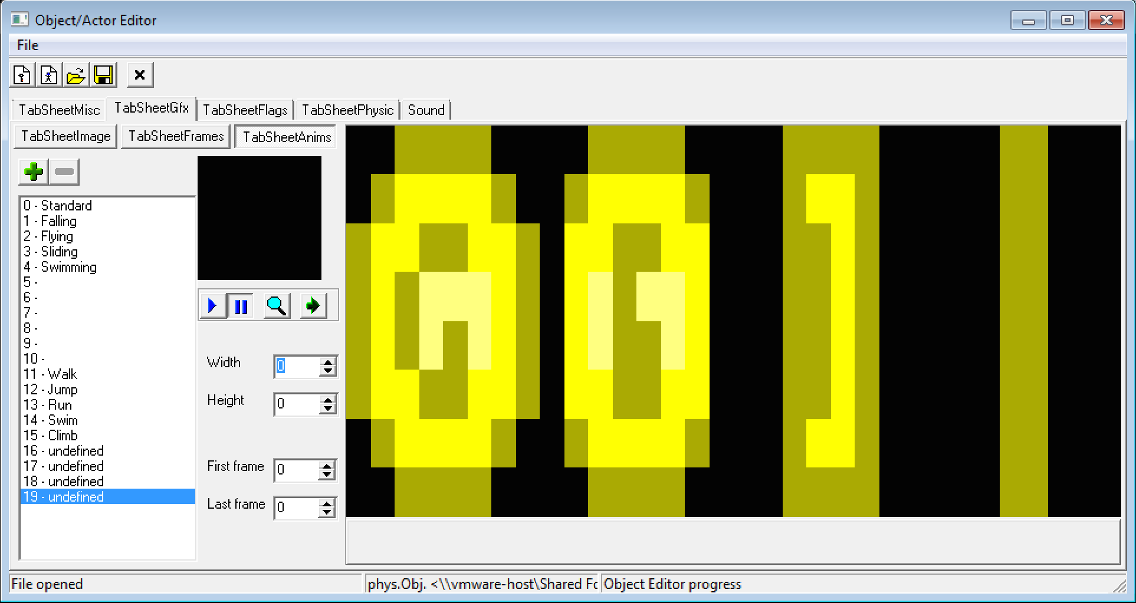The image size is (1136, 603).
Task: Click the magnifying glass zoom icon
Action: [277, 306]
